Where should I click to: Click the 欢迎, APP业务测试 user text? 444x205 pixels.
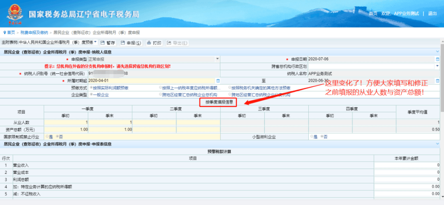click(x=400, y=14)
